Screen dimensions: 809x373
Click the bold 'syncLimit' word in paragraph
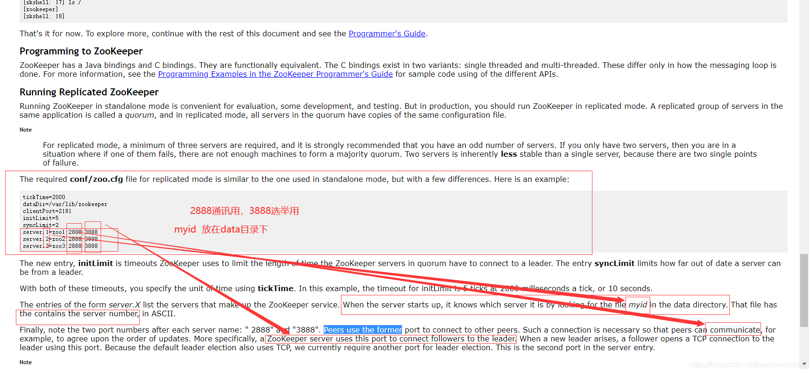[614, 263]
